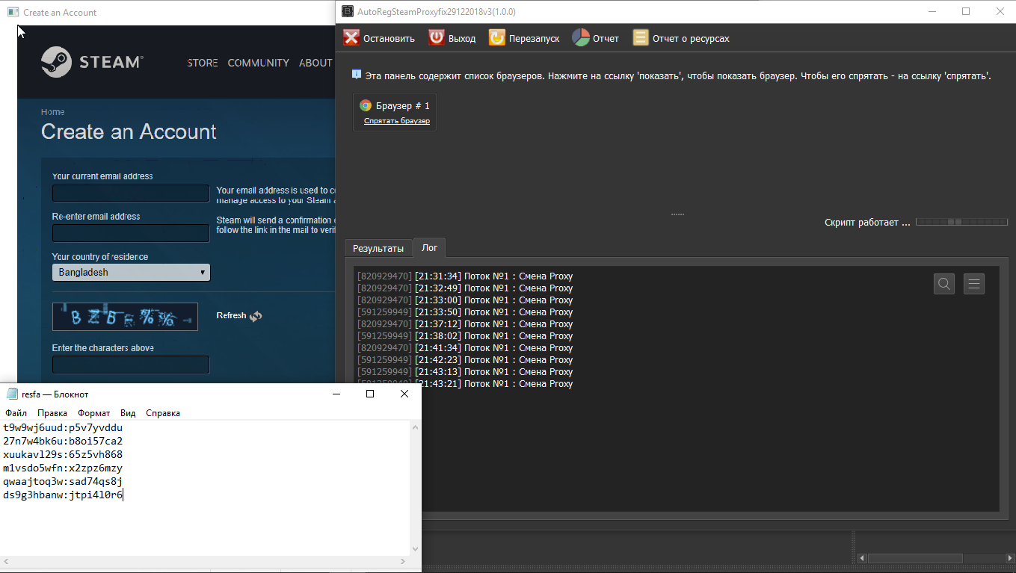The height and width of the screenshot is (573, 1016).
Task: Click the log entry at 21:41:34
Action: point(465,348)
